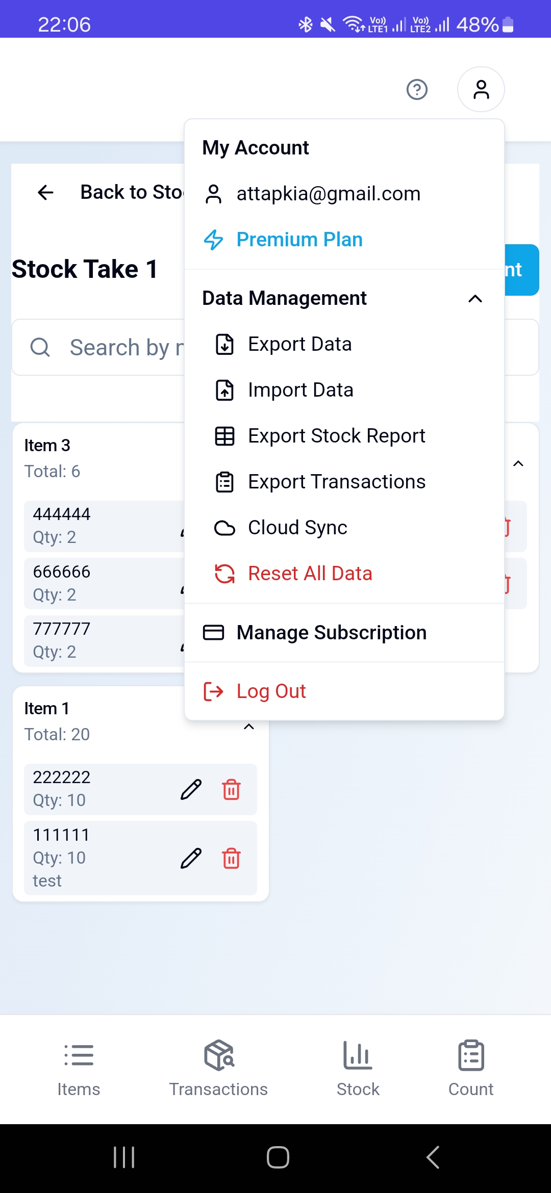Image resolution: width=551 pixels, height=1193 pixels.
Task: Select Export Data menu option
Action: coord(299,345)
